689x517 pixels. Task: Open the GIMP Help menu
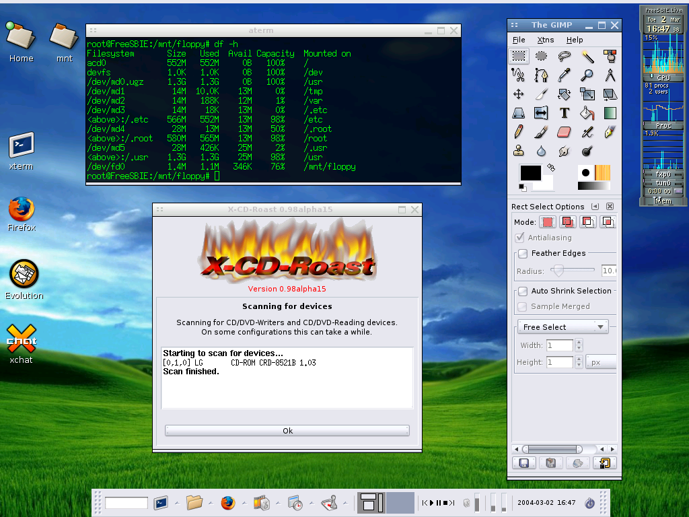pos(575,40)
